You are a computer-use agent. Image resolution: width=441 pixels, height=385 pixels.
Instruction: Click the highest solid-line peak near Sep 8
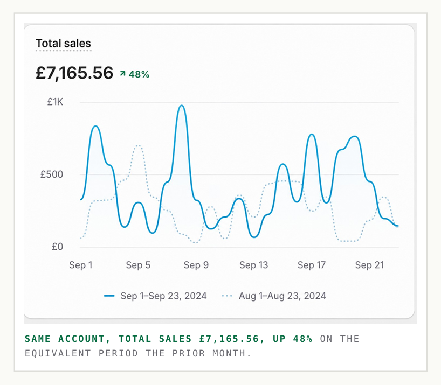point(182,106)
